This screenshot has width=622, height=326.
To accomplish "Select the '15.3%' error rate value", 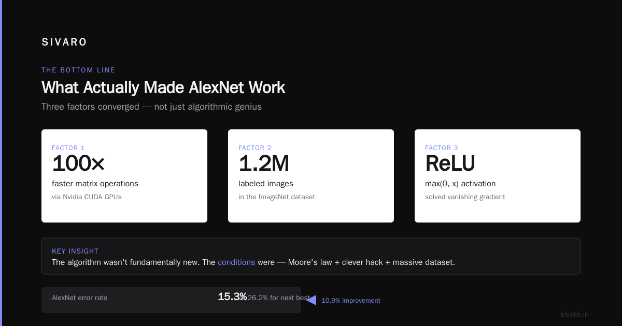I will click(x=232, y=297).
